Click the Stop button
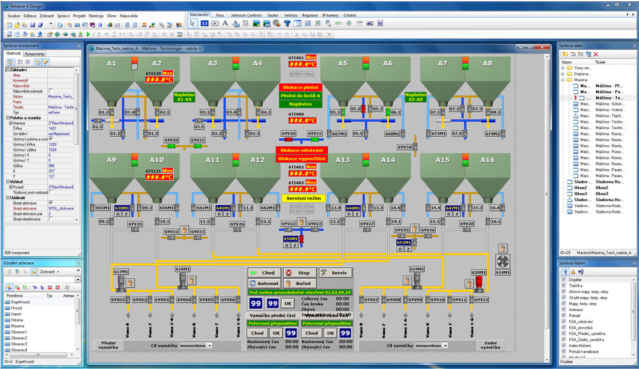 (x=299, y=273)
